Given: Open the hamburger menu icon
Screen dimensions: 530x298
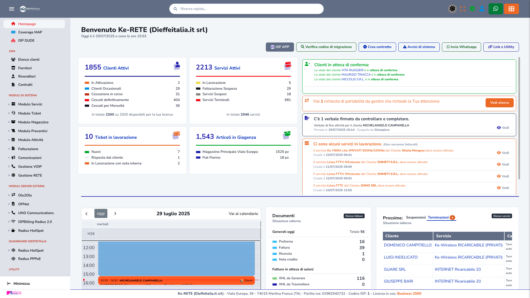Looking at the screenshot, I should tap(12, 9).
